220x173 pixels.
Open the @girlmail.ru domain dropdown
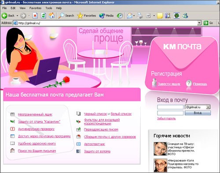(x=208, y=107)
